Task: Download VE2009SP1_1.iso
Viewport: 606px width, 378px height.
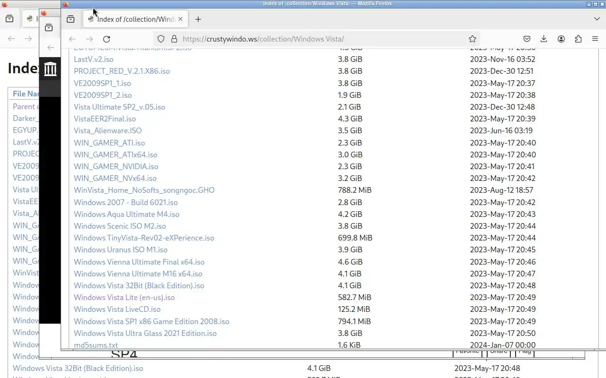Action: click(102, 83)
